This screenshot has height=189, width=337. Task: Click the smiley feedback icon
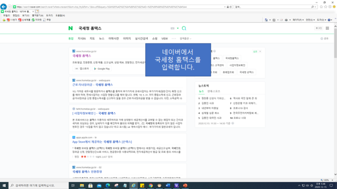click(x=334, y=7)
